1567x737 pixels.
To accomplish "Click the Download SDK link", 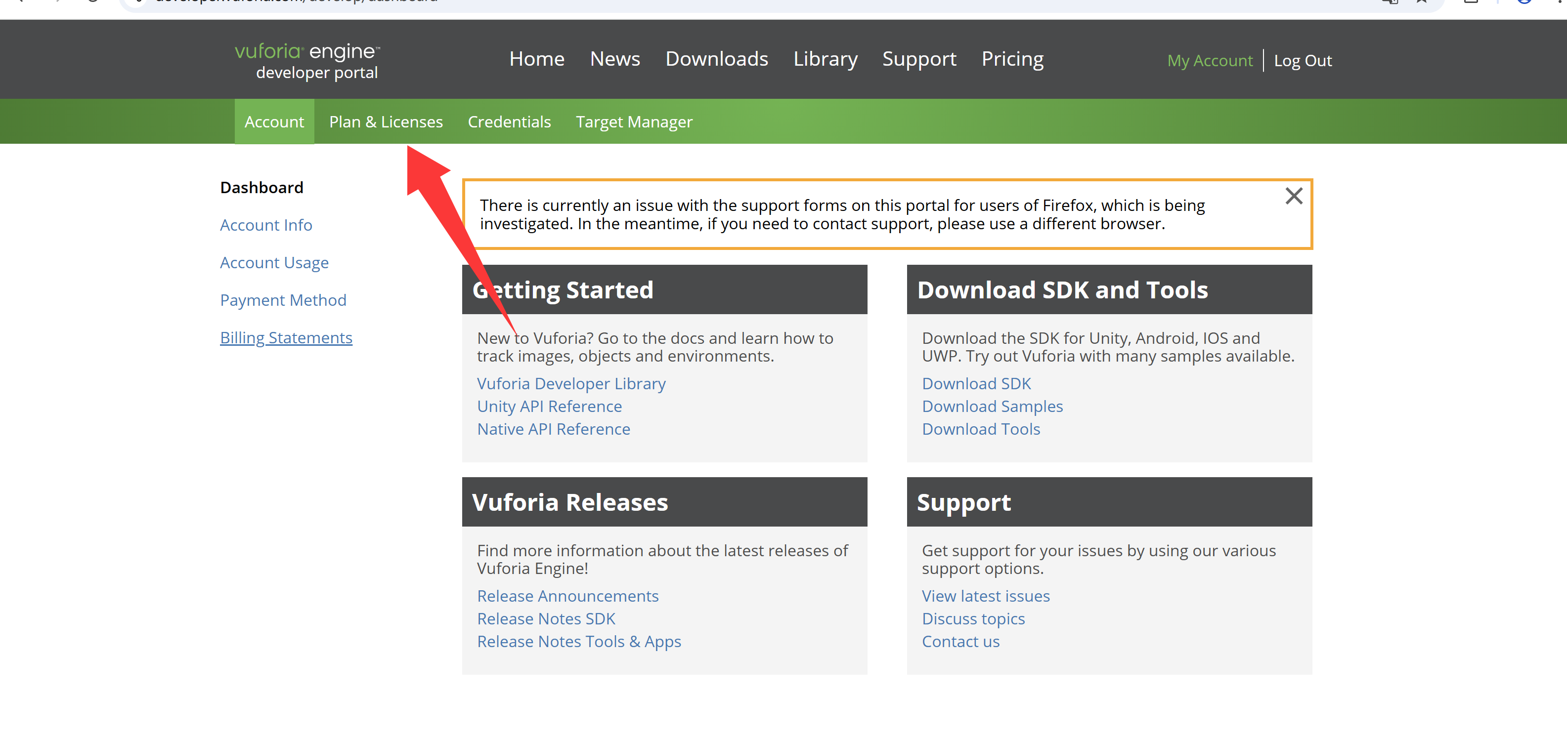I will [x=976, y=384].
